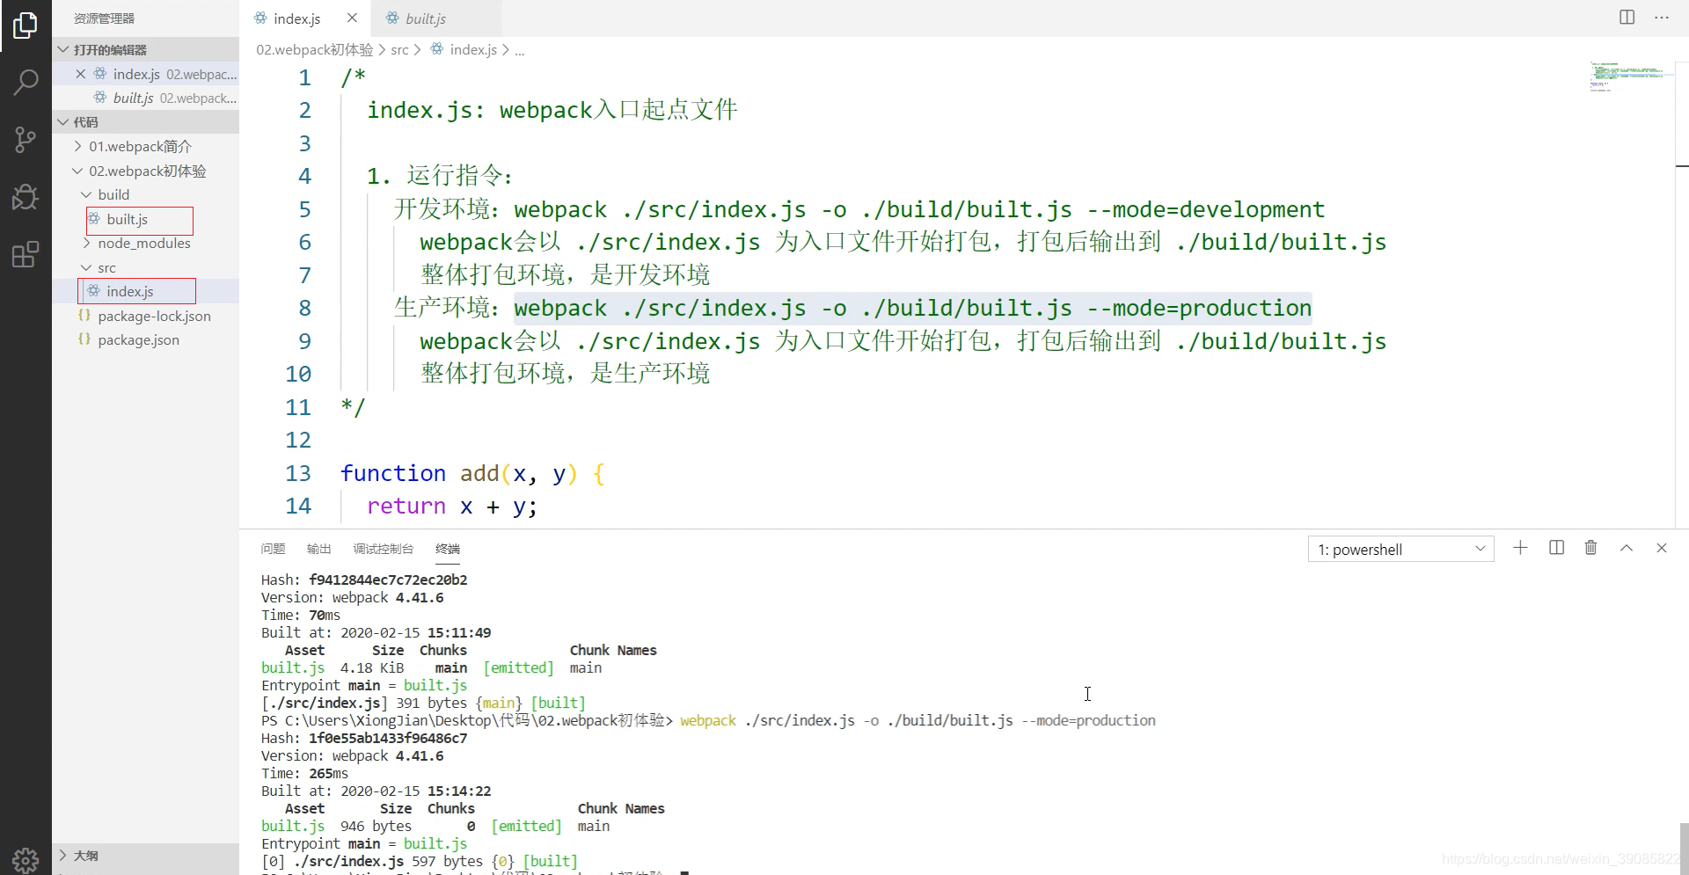Open the Manage gear icon
The height and width of the screenshot is (875, 1689).
pyautogui.click(x=26, y=859)
